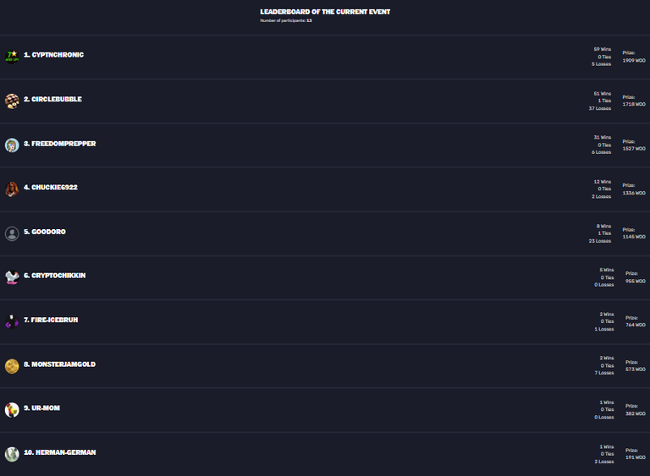
Task: Select the FREEDOMPREPPER player name
Action: [x=63, y=144]
